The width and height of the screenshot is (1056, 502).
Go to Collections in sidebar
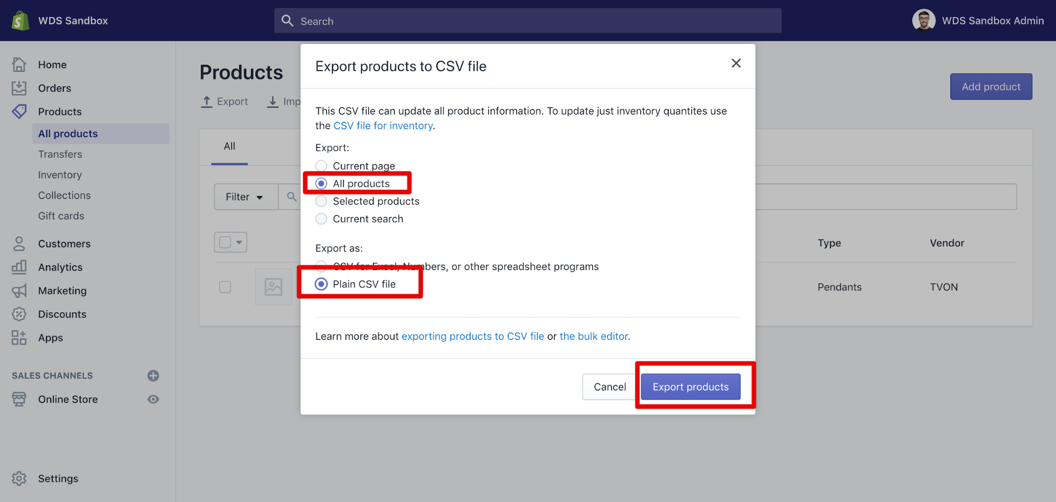[64, 196]
